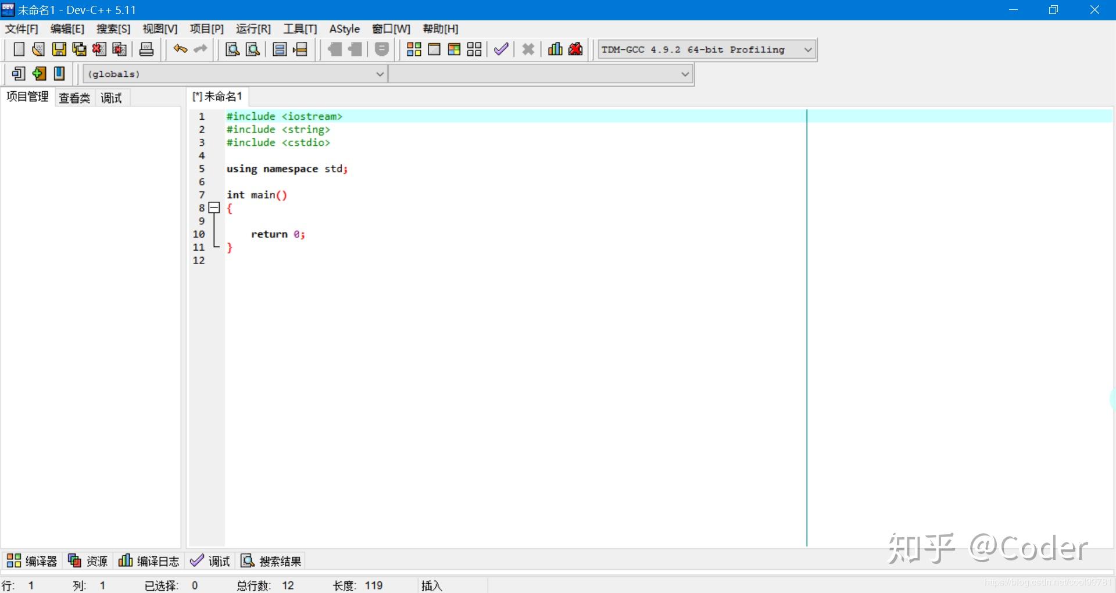Image resolution: width=1116 pixels, height=593 pixels.
Task: Open the 项目[P] menu
Action: [x=206, y=29]
